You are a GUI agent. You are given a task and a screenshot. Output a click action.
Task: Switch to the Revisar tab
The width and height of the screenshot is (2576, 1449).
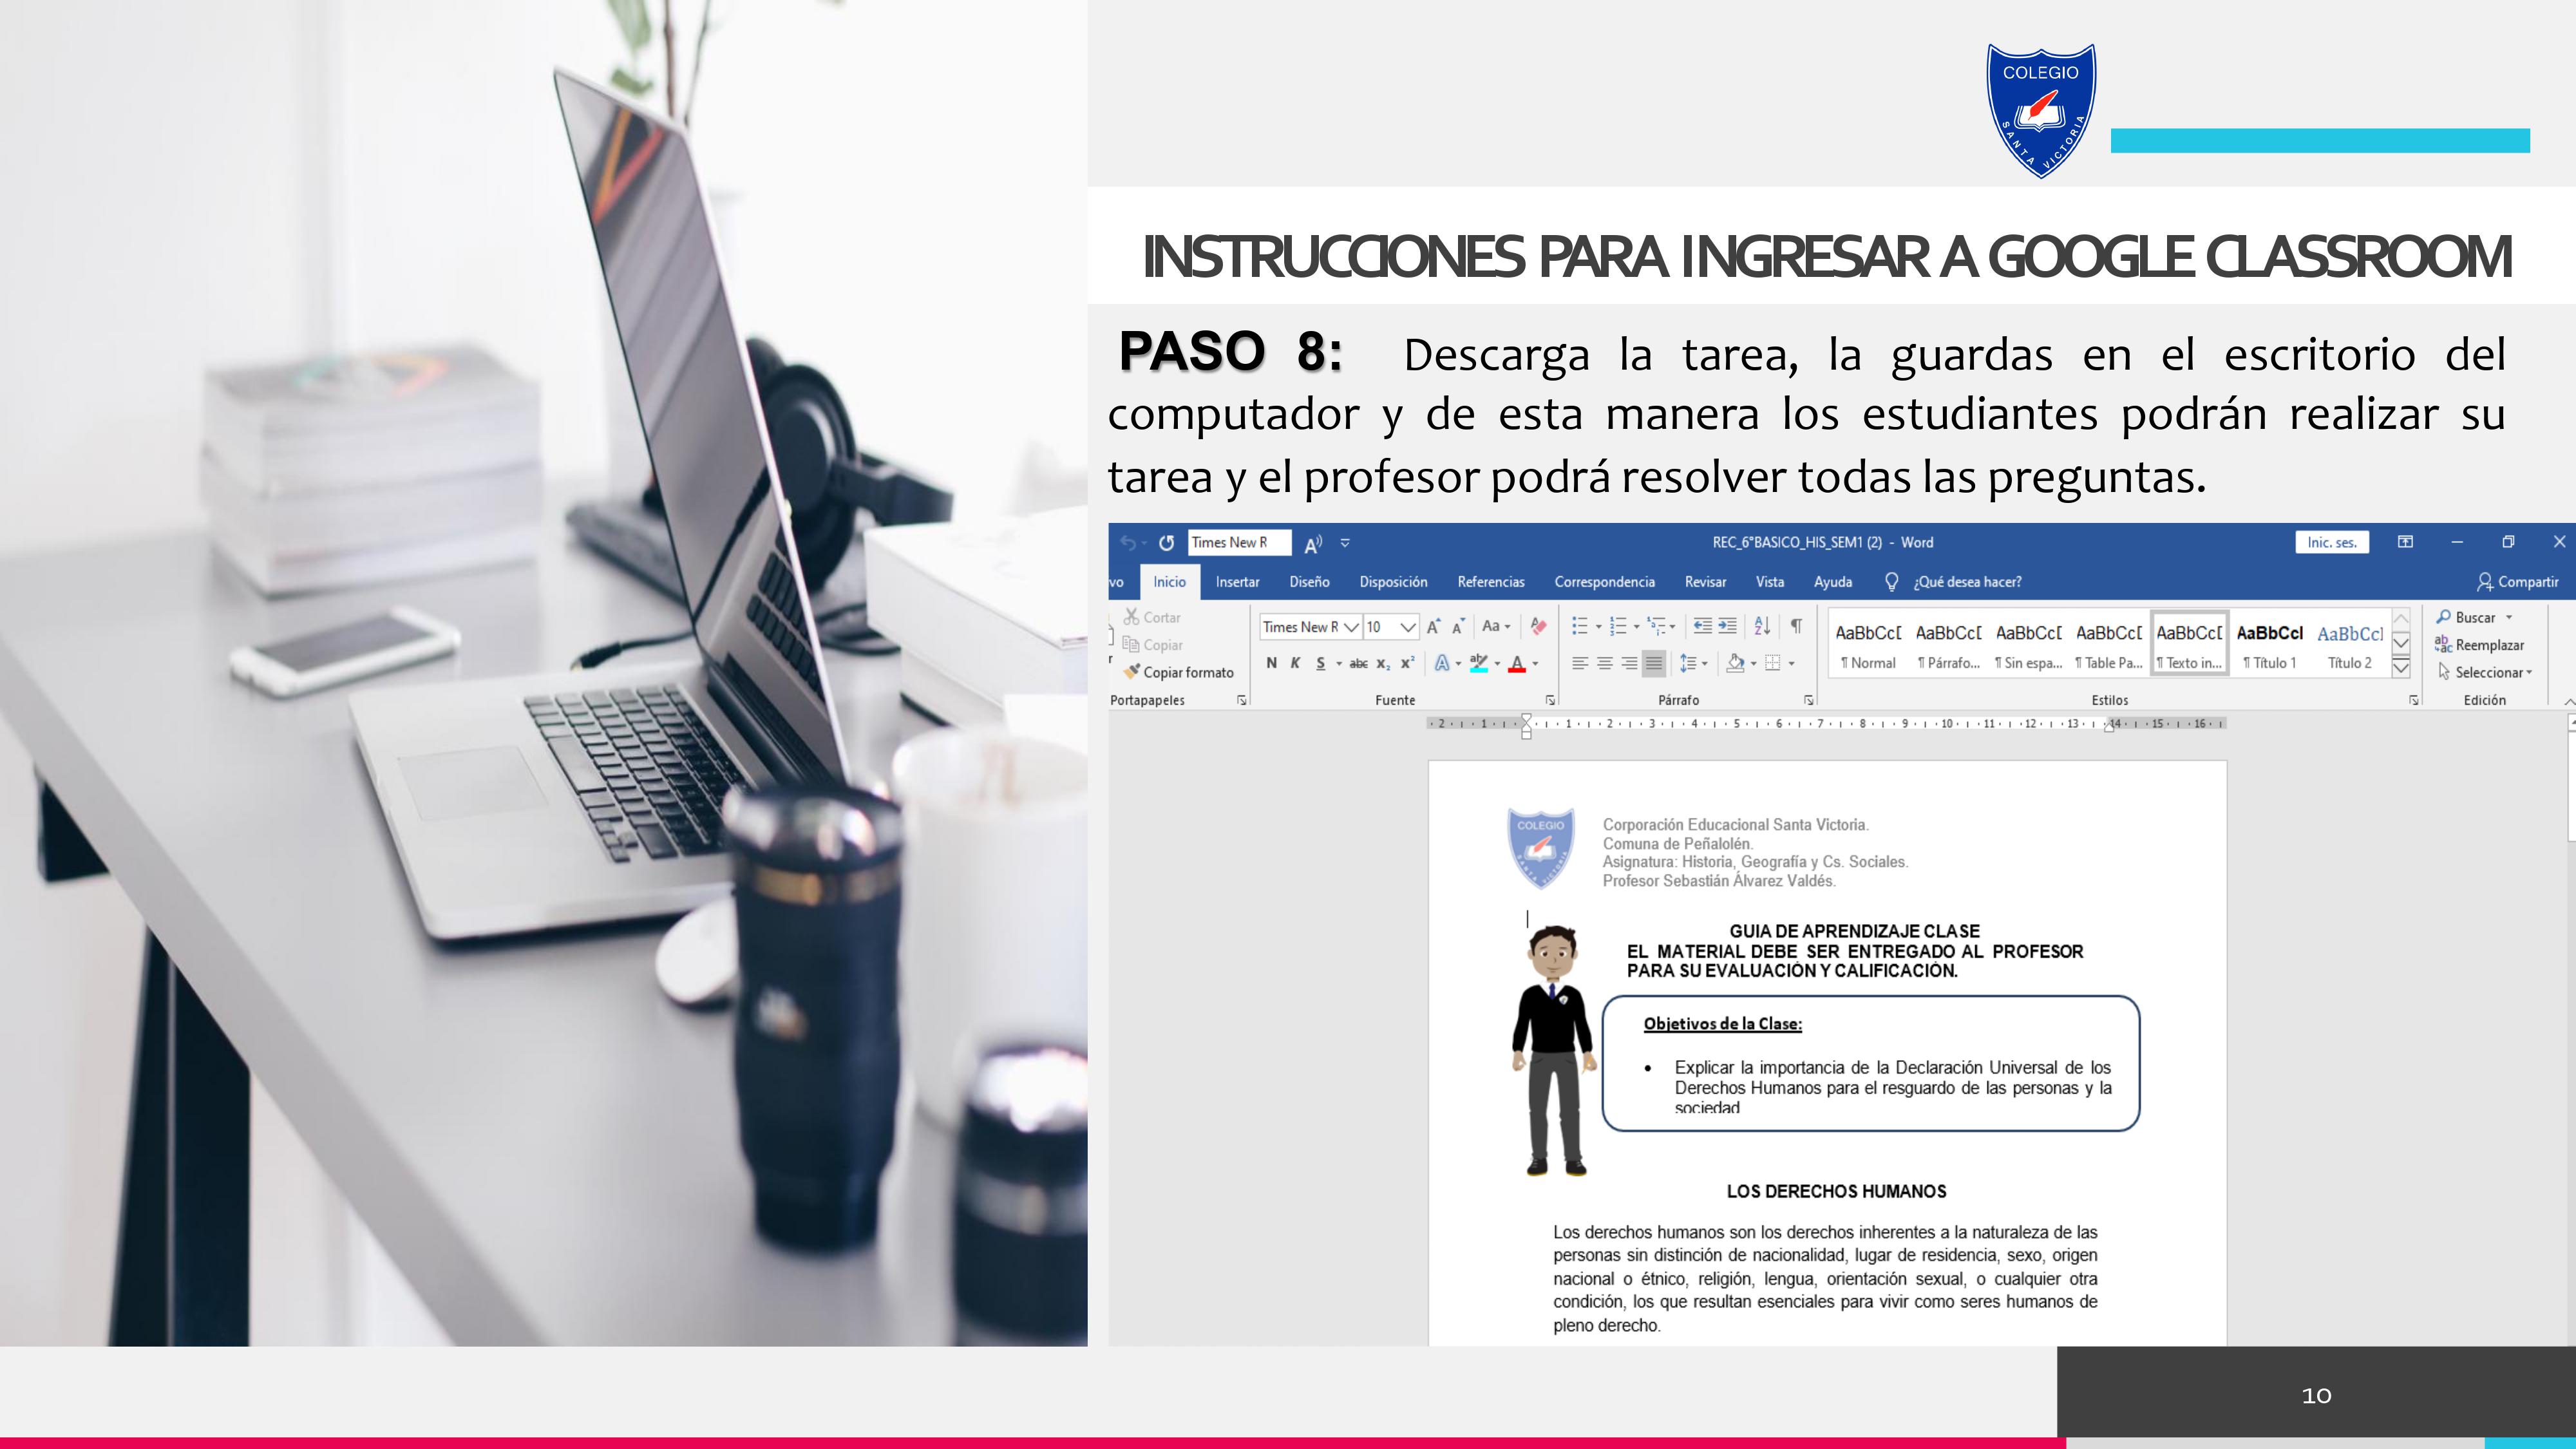tap(1705, 582)
